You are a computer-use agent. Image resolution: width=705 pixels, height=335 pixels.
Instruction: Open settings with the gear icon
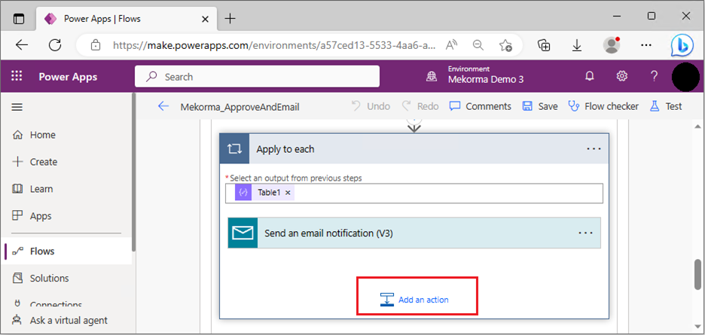[622, 76]
